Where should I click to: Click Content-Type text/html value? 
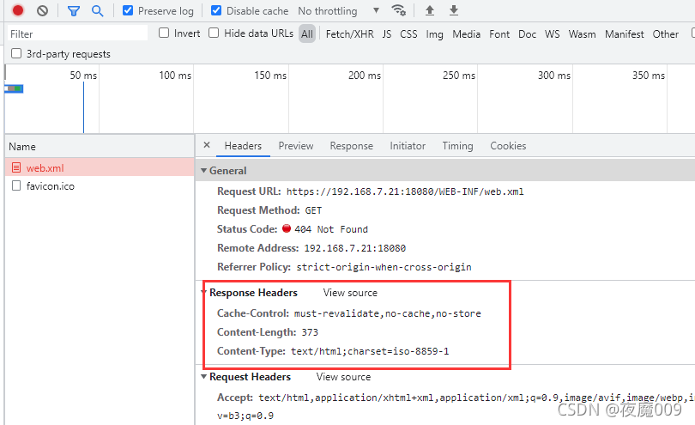pos(370,351)
